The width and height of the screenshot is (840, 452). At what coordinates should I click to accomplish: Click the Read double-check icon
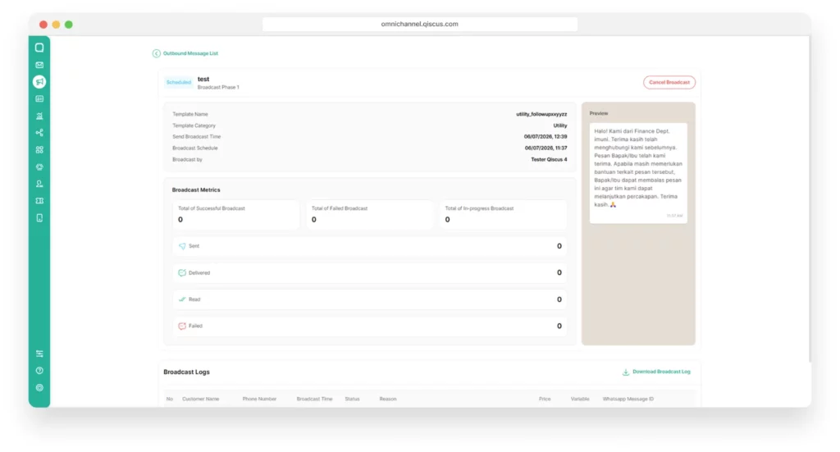pyautogui.click(x=182, y=299)
